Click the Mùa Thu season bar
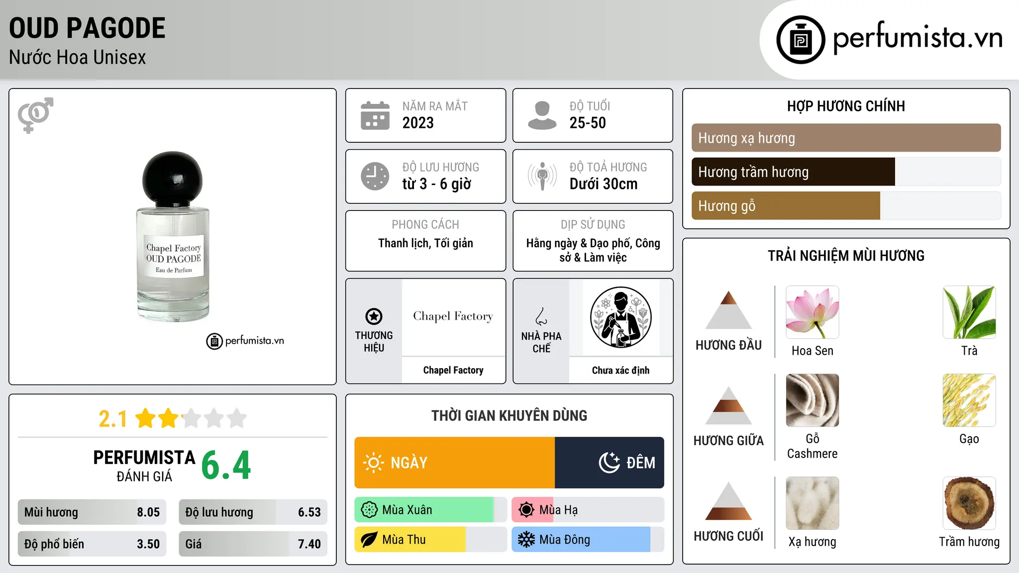 (x=431, y=540)
